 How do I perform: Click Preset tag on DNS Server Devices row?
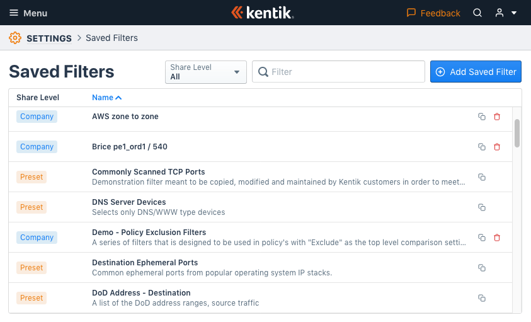(31, 207)
